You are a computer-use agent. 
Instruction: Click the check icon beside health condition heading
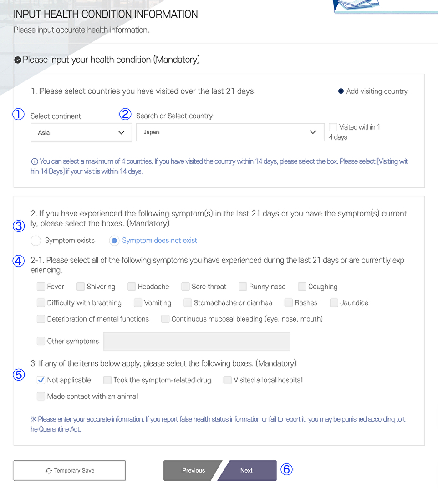click(18, 60)
